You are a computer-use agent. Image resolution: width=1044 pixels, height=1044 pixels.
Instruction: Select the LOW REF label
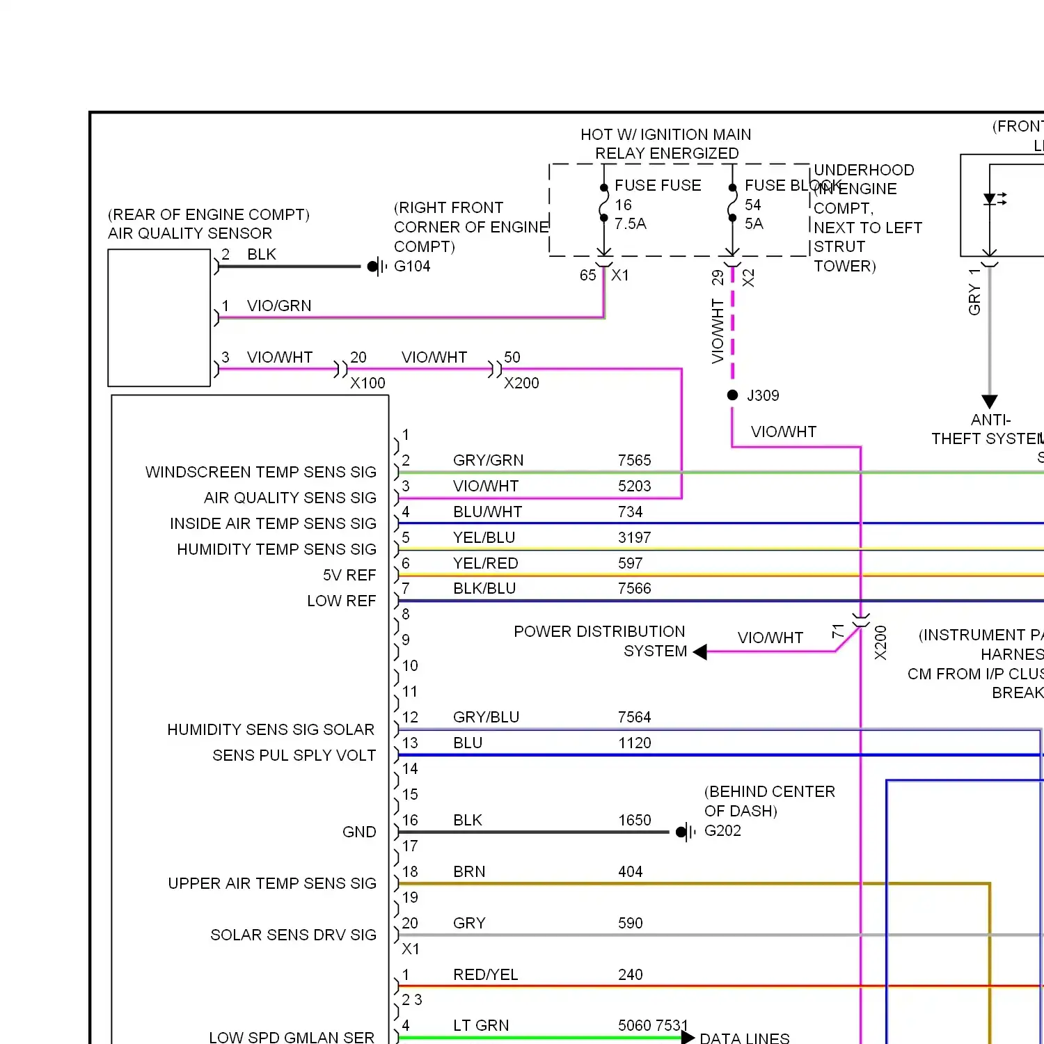[x=342, y=601]
